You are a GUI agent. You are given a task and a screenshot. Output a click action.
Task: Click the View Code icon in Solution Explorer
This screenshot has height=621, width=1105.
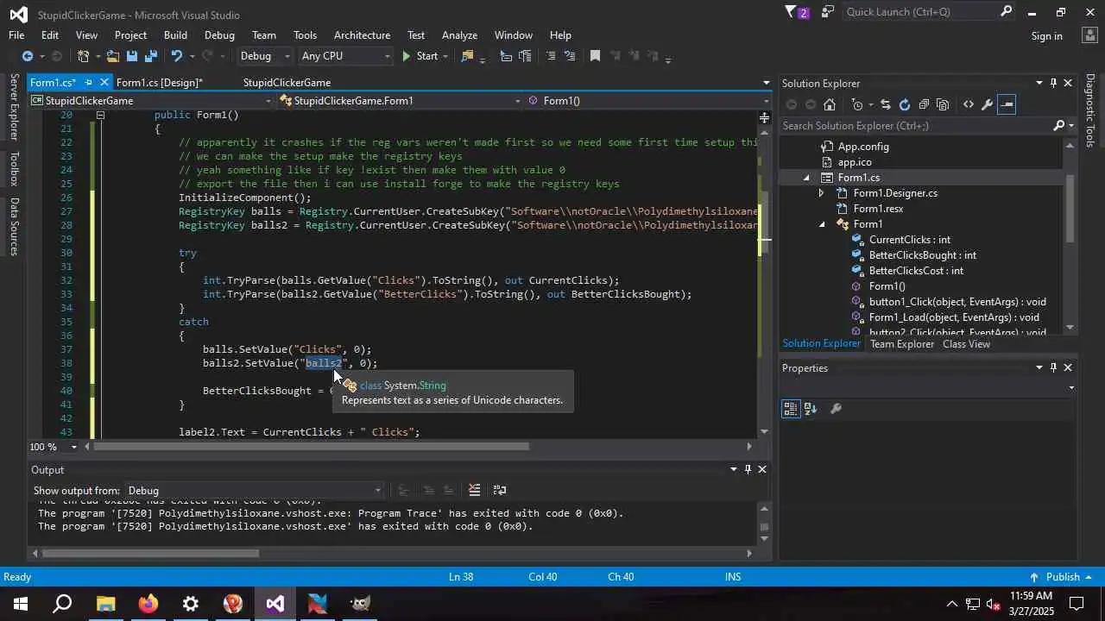969,104
